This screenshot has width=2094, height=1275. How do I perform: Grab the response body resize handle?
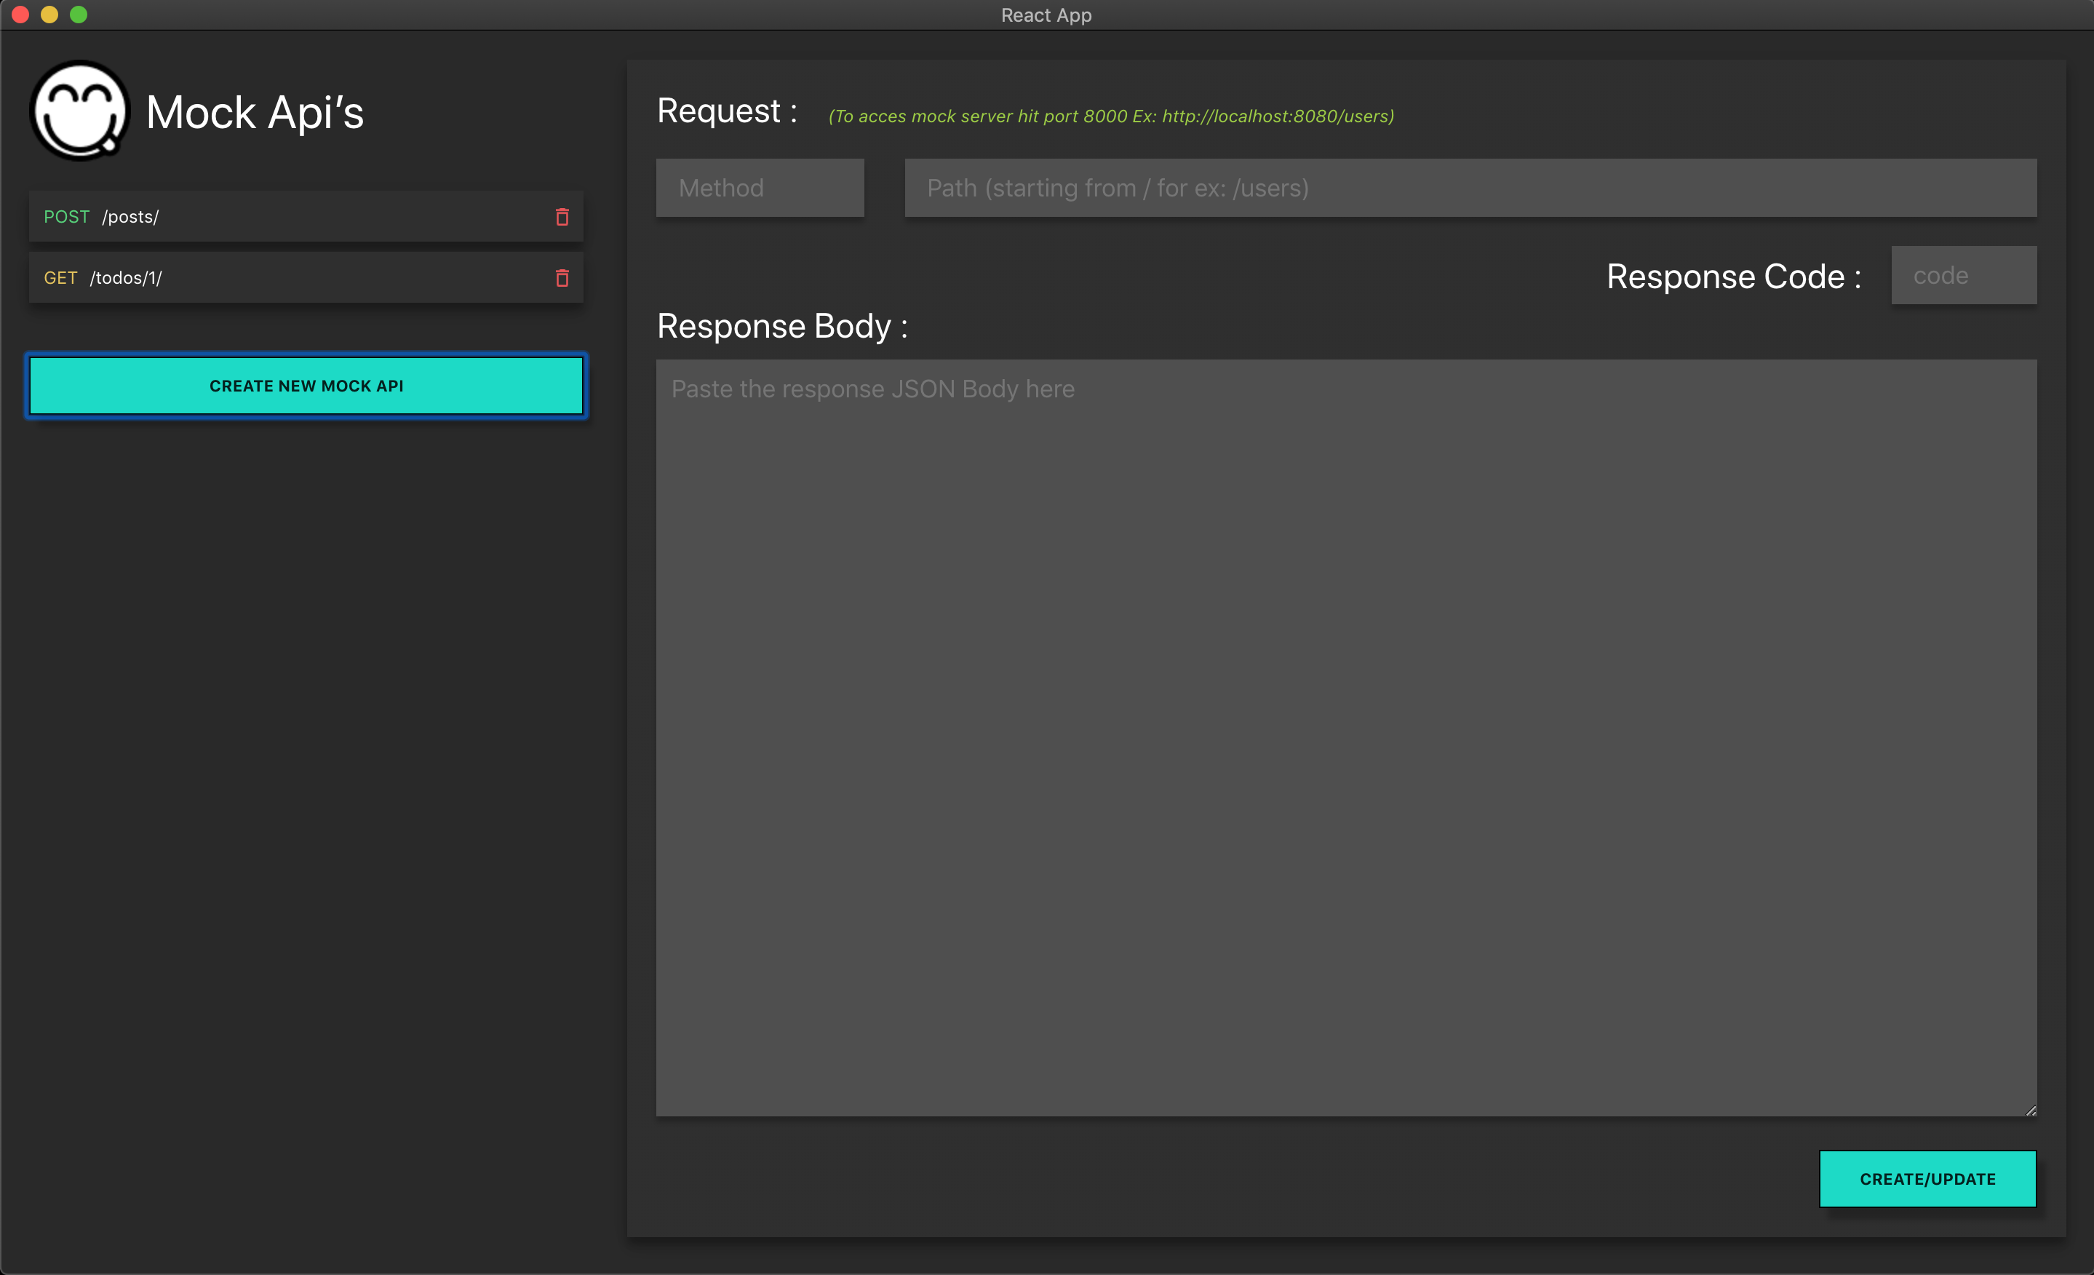[2030, 1110]
